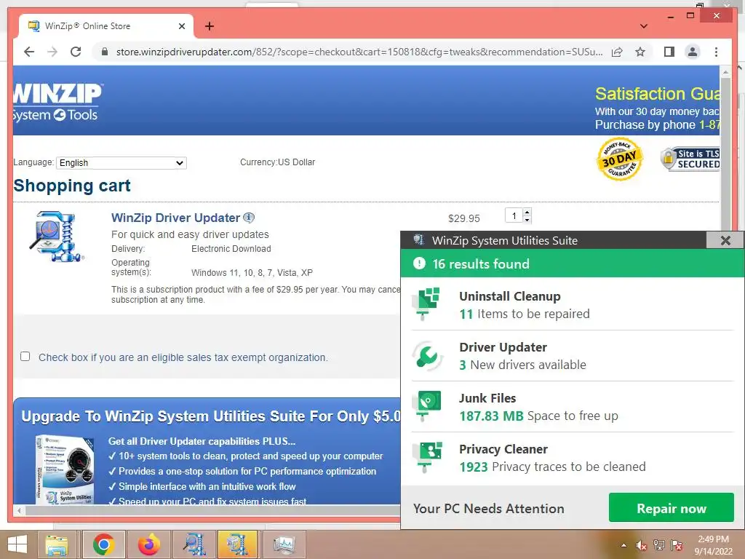The image size is (745, 559).
Task: Click the Junk Files icon
Action: click(427, 406)
